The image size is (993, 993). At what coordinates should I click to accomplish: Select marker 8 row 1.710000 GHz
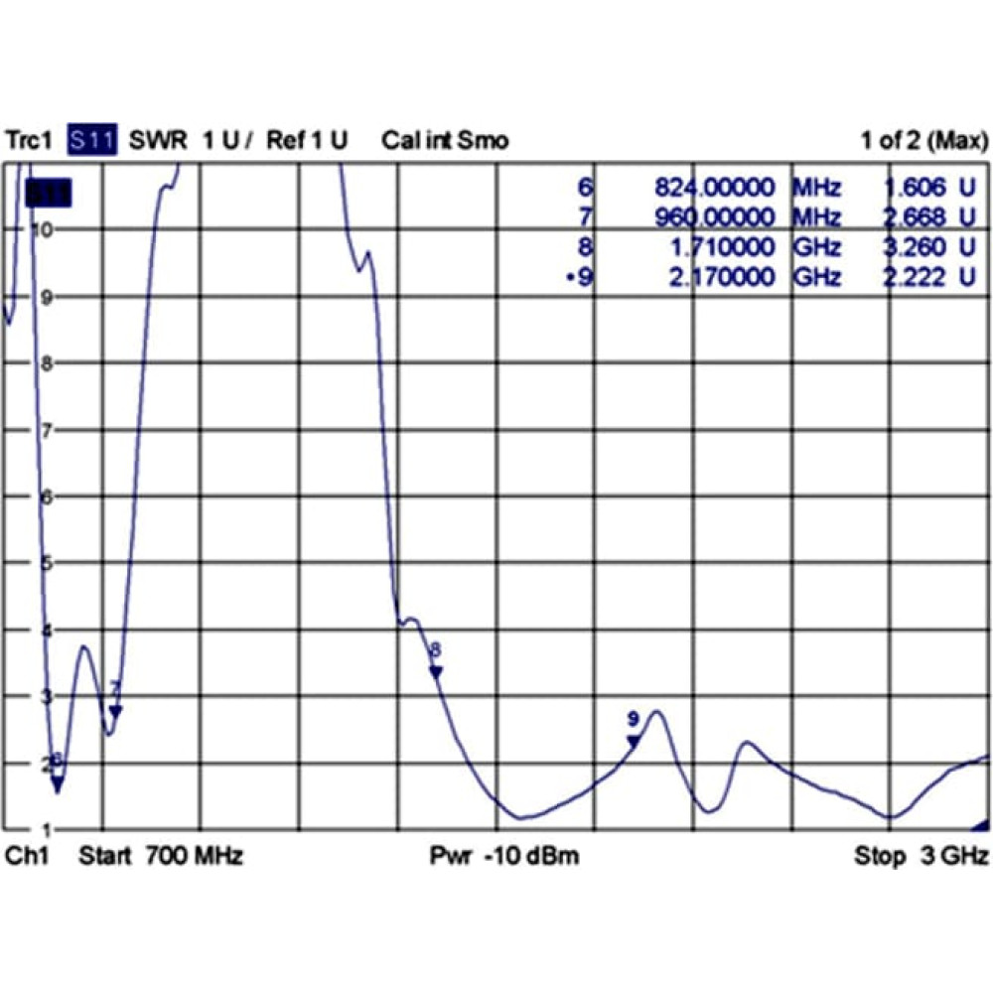(x=777, y=247)
